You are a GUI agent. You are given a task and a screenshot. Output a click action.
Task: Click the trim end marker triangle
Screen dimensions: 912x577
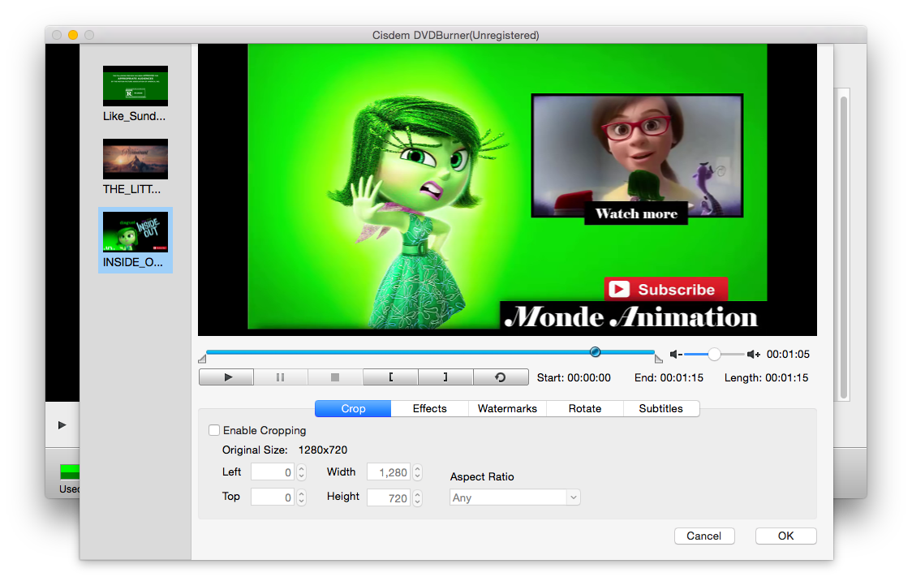(x=658, y=359)
